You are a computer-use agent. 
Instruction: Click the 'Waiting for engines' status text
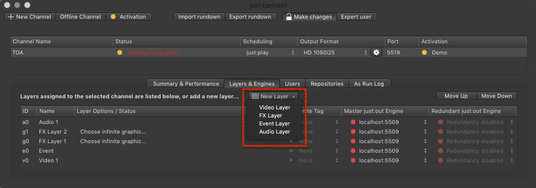(154, 52)
